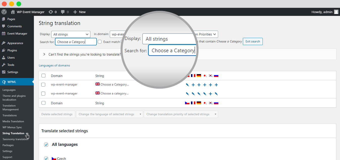The image size is (340, 160).
Task: Open WP Menus Sync submenu item
Action: pos(12,127)
